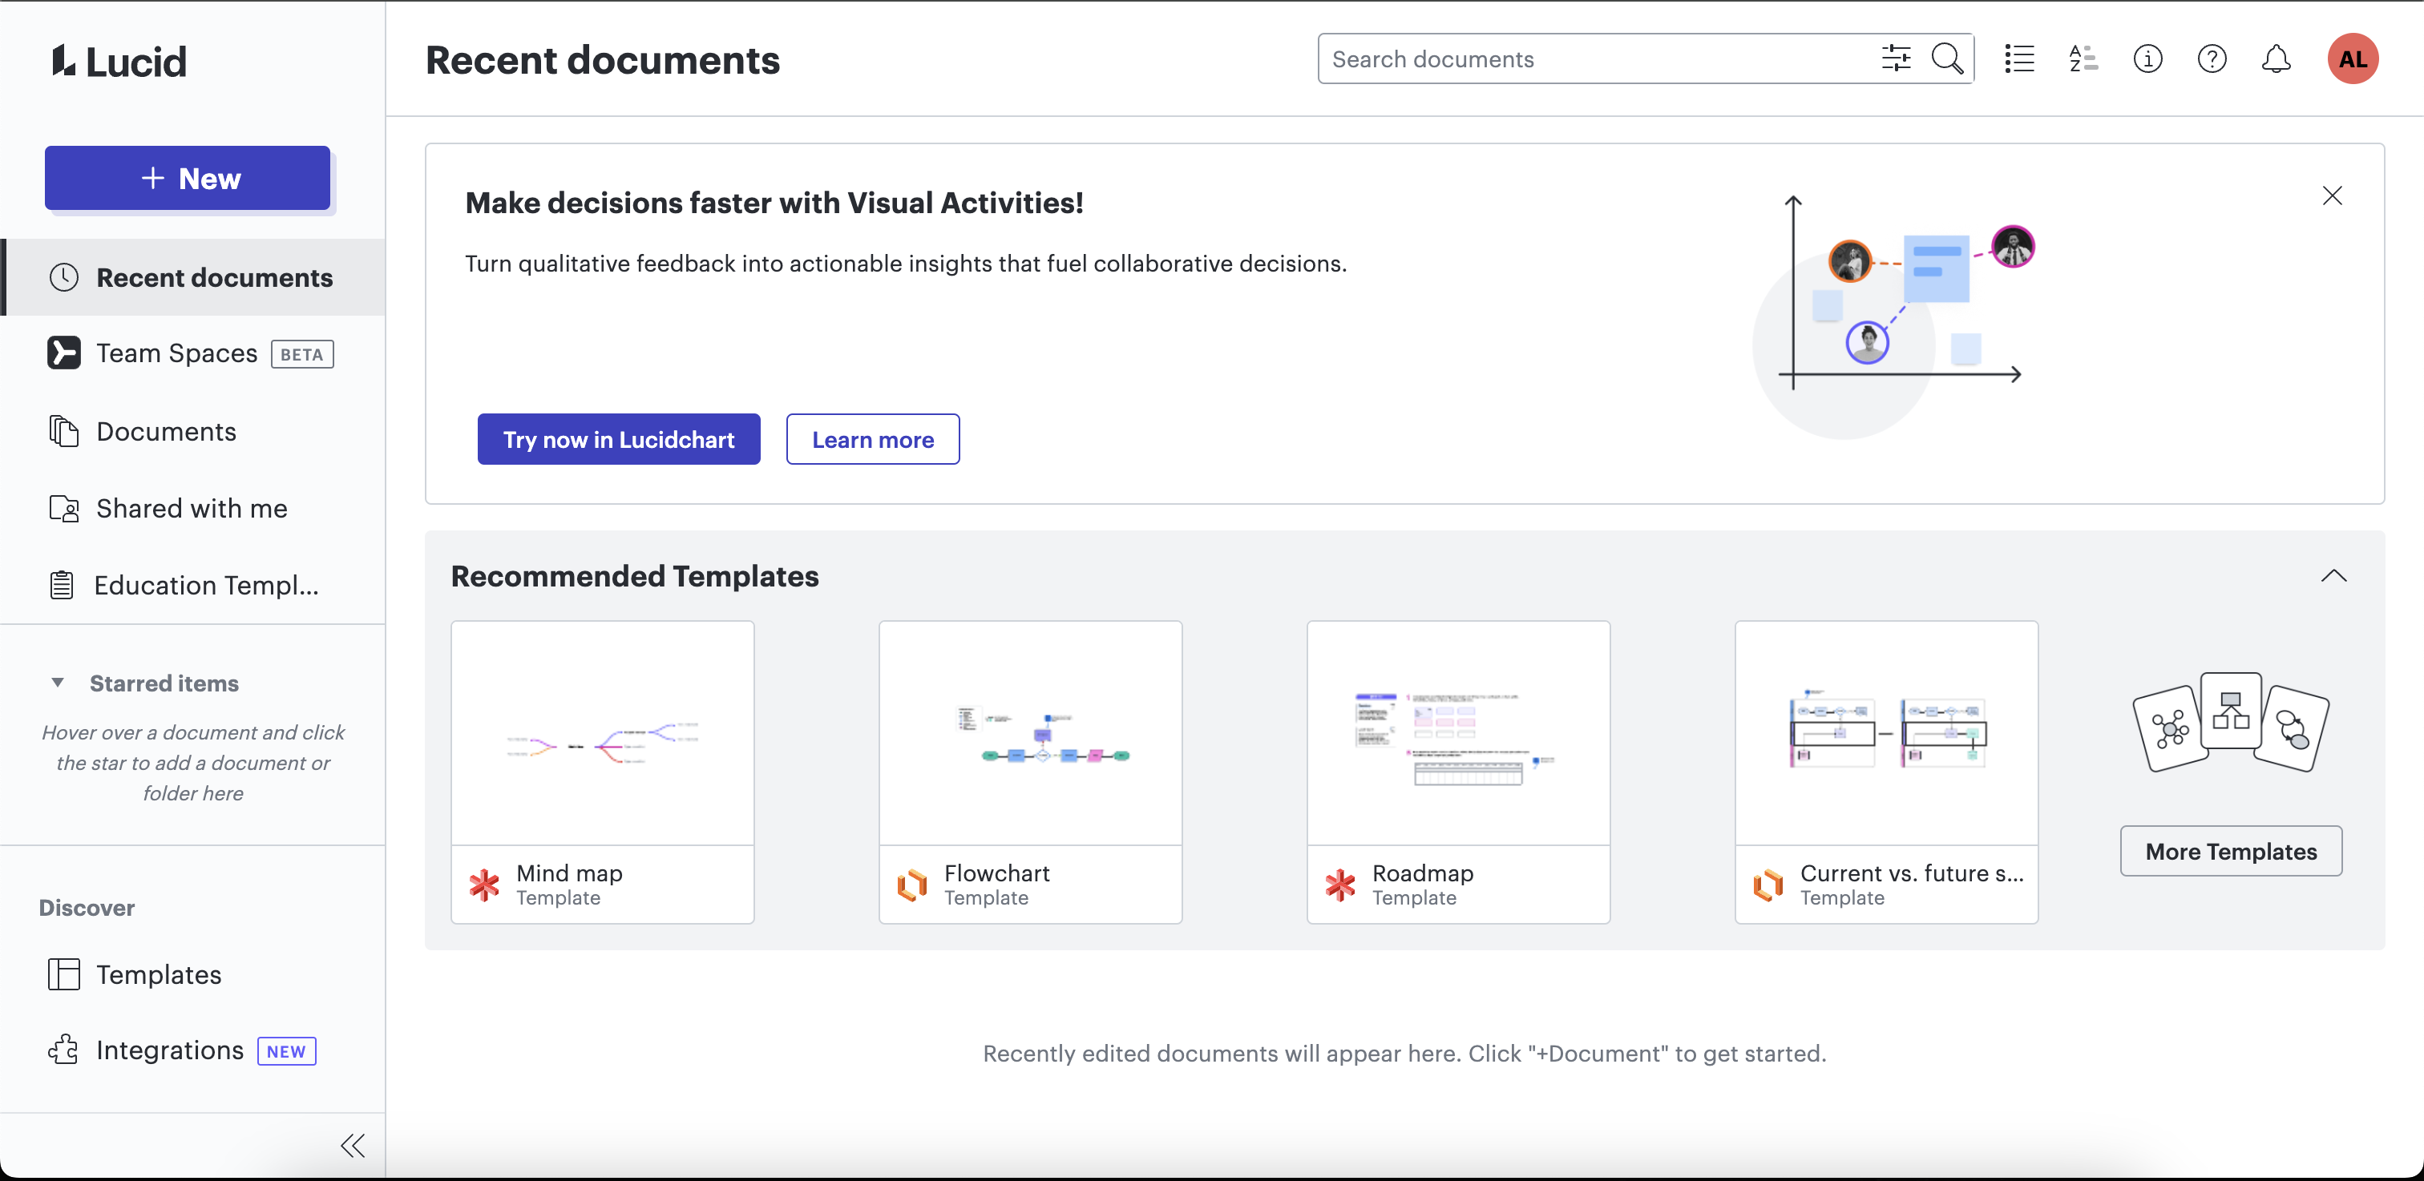Click the Roadmap template title
The image size is (2424, 1181).
click(x=1423, y=873)
